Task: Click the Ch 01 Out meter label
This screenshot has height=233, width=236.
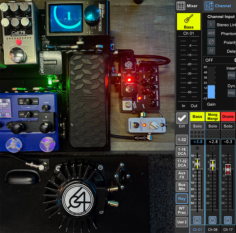Action: [x=194, y=106]
